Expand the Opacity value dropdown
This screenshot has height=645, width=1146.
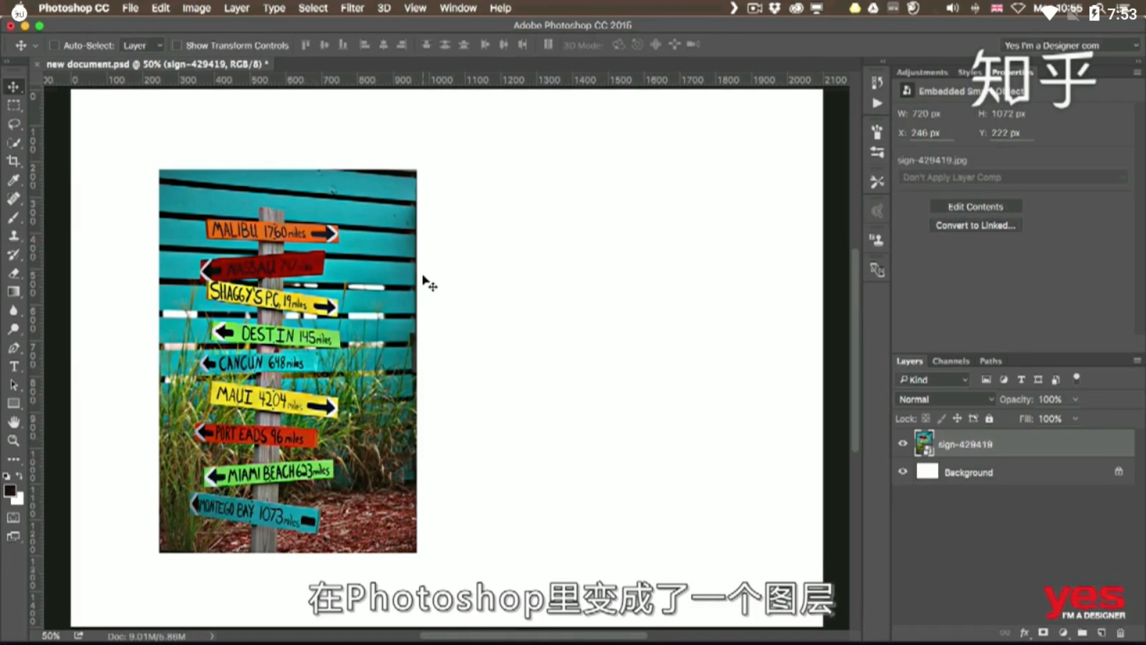point(1076,399)
